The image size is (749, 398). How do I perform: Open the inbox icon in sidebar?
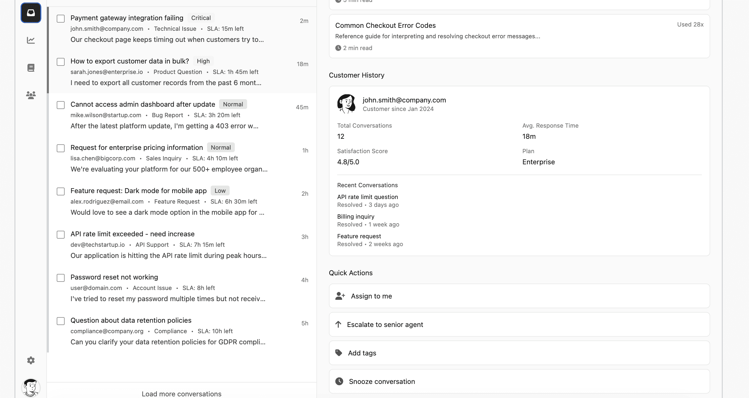click(x=31, y=13)
